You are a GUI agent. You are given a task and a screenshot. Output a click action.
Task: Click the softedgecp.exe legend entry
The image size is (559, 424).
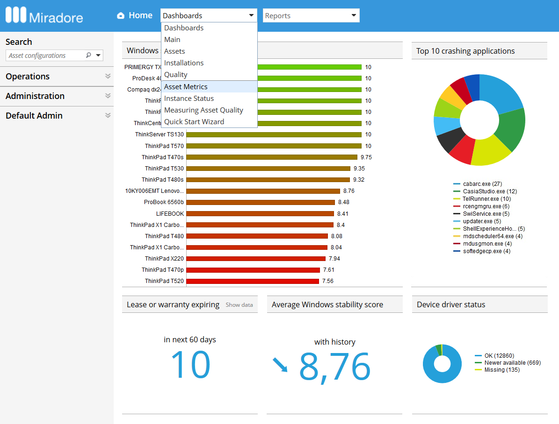point(482,251)
